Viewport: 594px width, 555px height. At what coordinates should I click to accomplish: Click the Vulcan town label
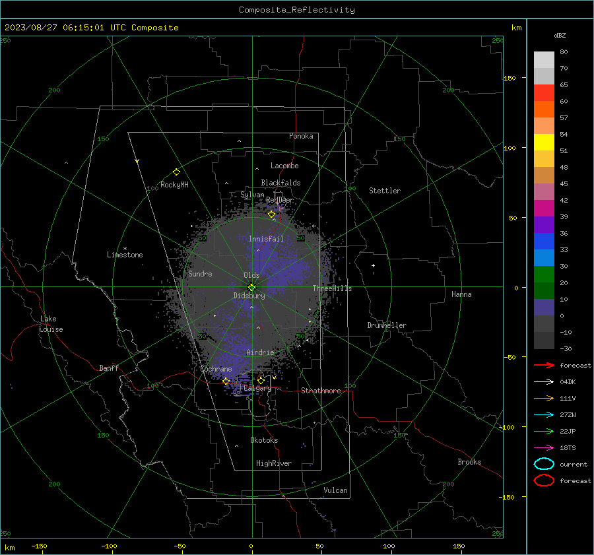coord(335,490)
